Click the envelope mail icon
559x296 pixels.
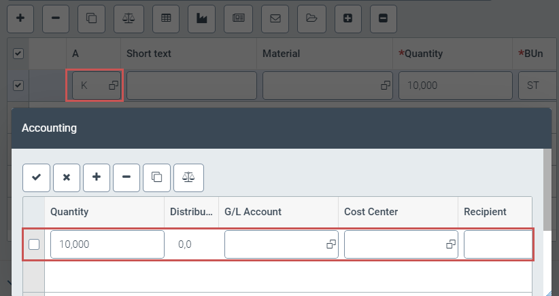click(275, 19)
